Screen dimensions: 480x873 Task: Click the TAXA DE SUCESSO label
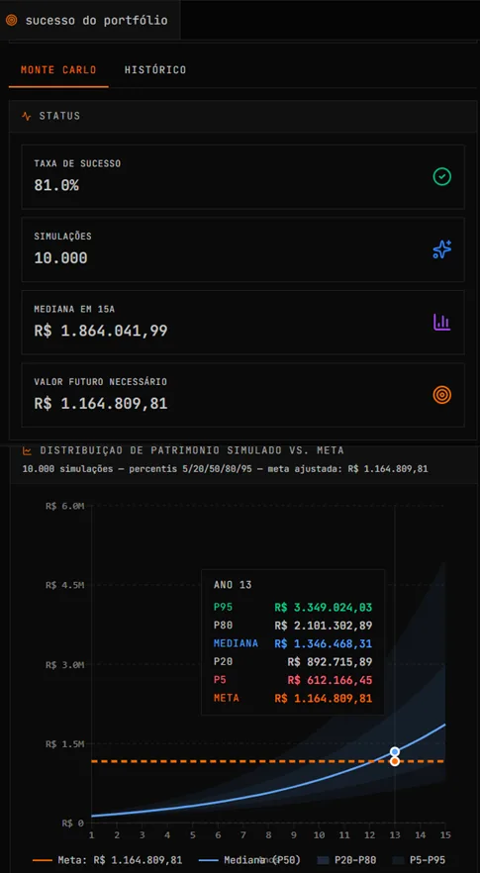(x=77, y=163)
